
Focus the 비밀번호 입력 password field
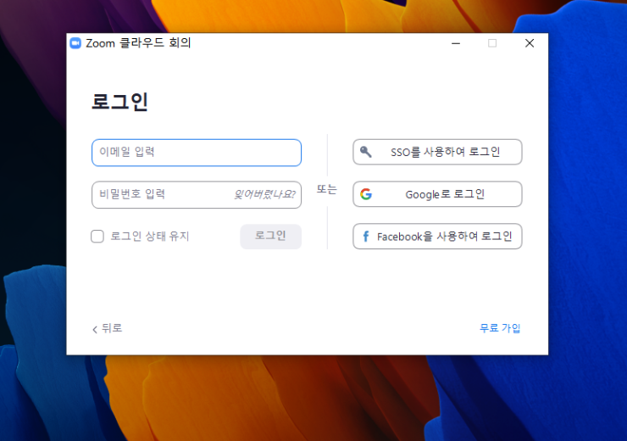pos(197,195)
